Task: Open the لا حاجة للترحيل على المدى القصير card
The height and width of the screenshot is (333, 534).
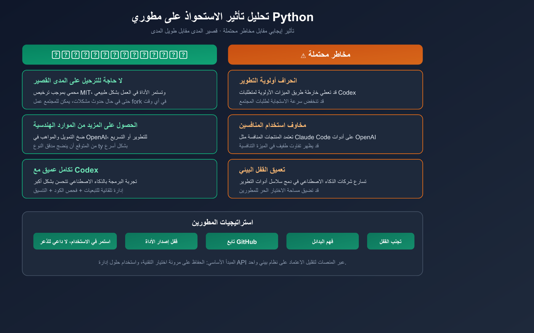Action: [x=119, y=90]
